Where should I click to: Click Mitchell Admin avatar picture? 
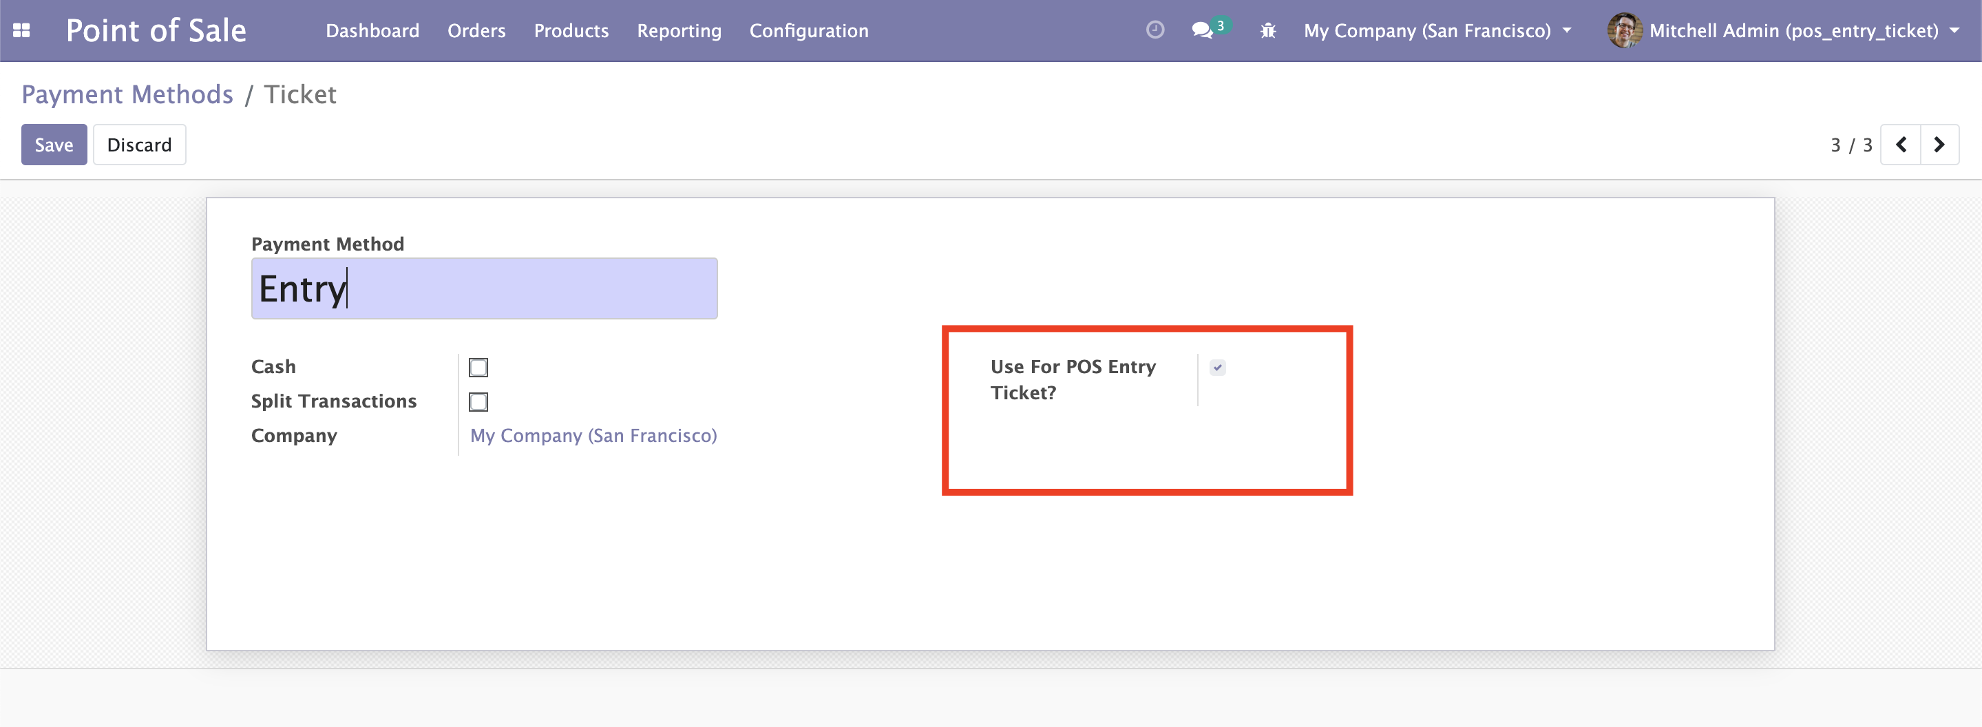(1623, 31)
